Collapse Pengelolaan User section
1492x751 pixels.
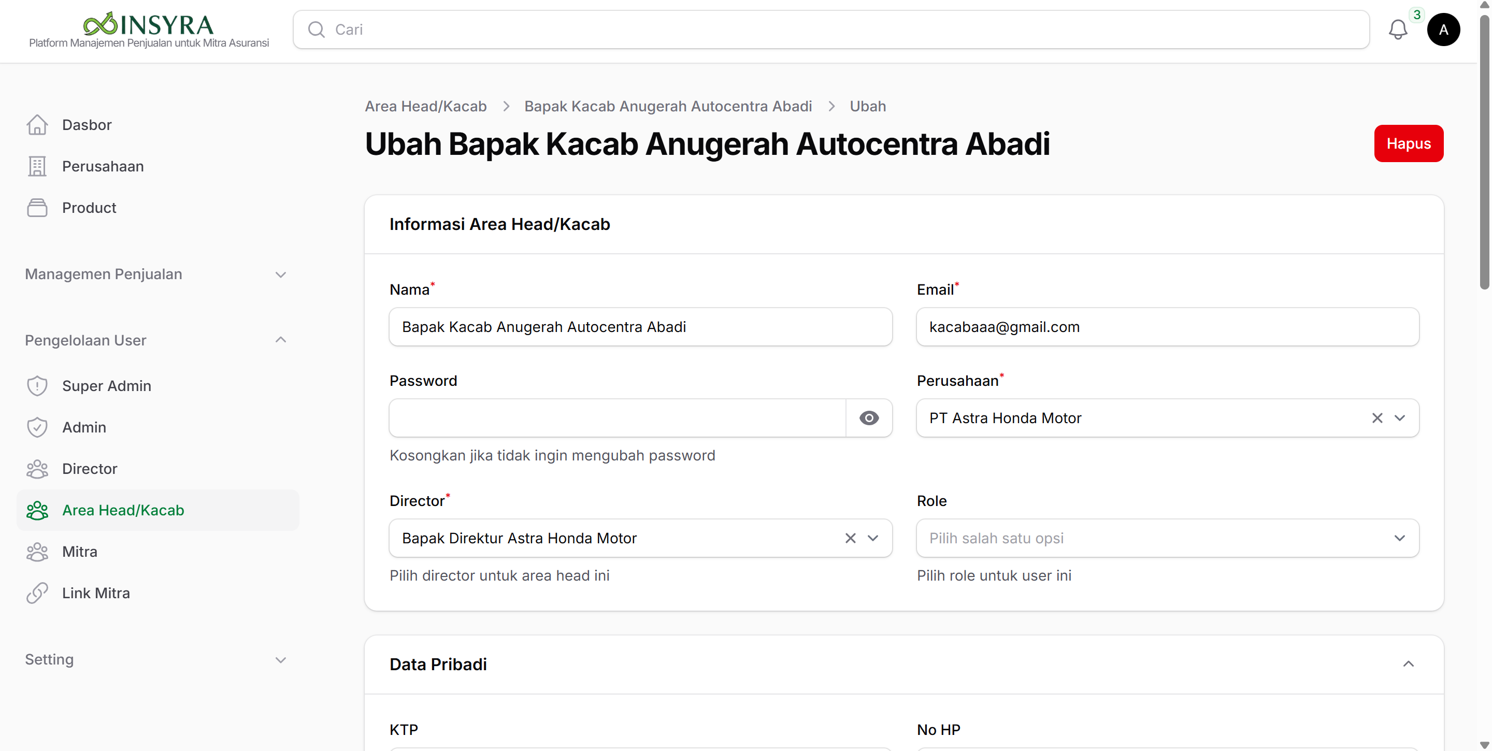157,340
